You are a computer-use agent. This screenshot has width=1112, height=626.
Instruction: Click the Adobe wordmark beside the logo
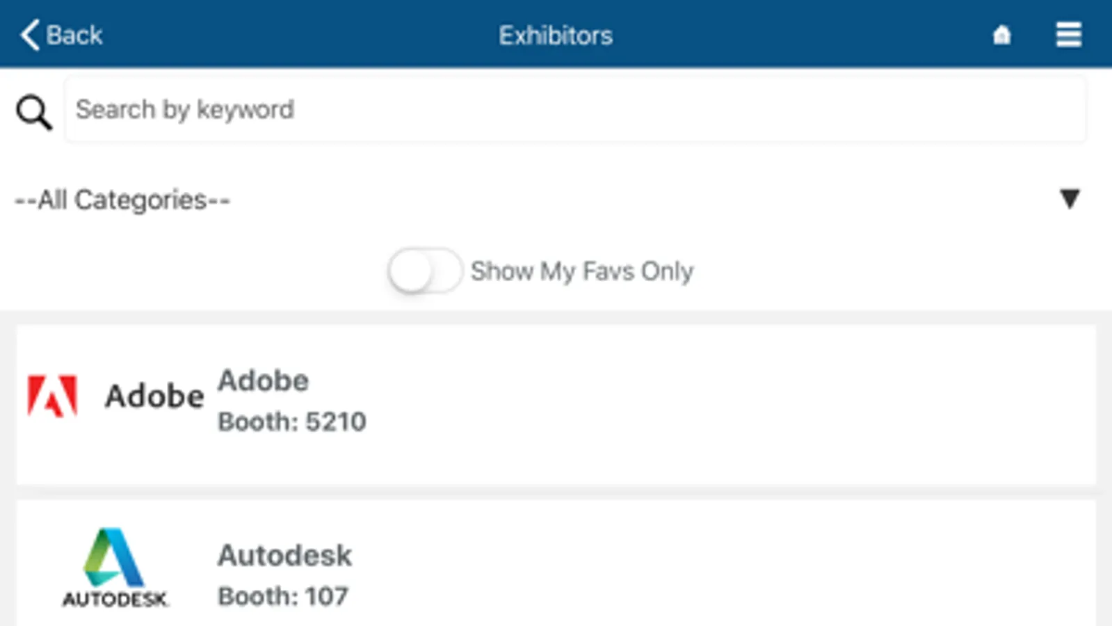[154, 396]
